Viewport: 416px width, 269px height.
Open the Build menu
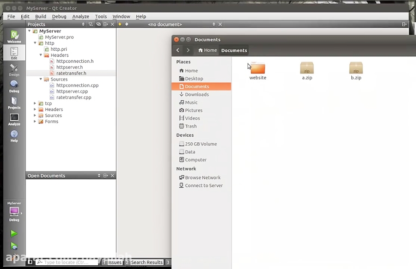(41, 16)
